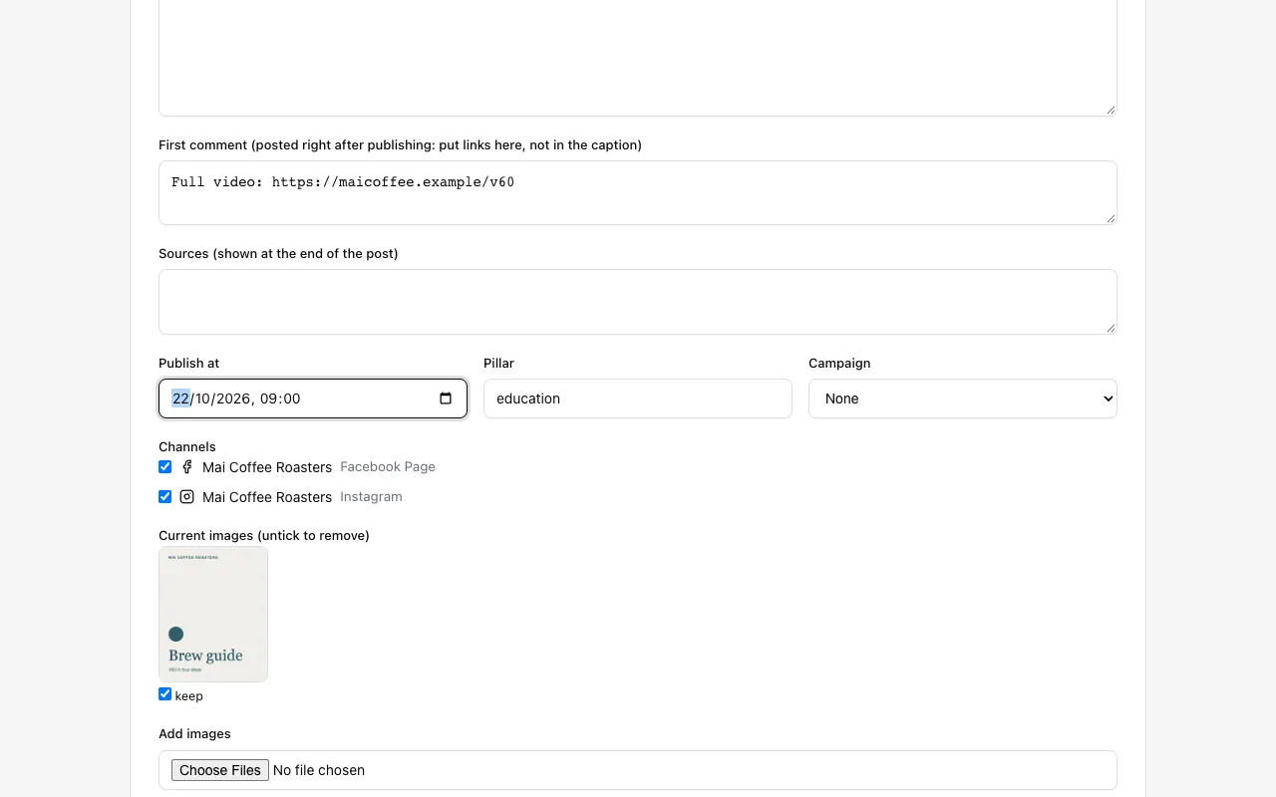Focus the First comment text area
Viewport: 1276px width, 797px height.
pos(638,193)
